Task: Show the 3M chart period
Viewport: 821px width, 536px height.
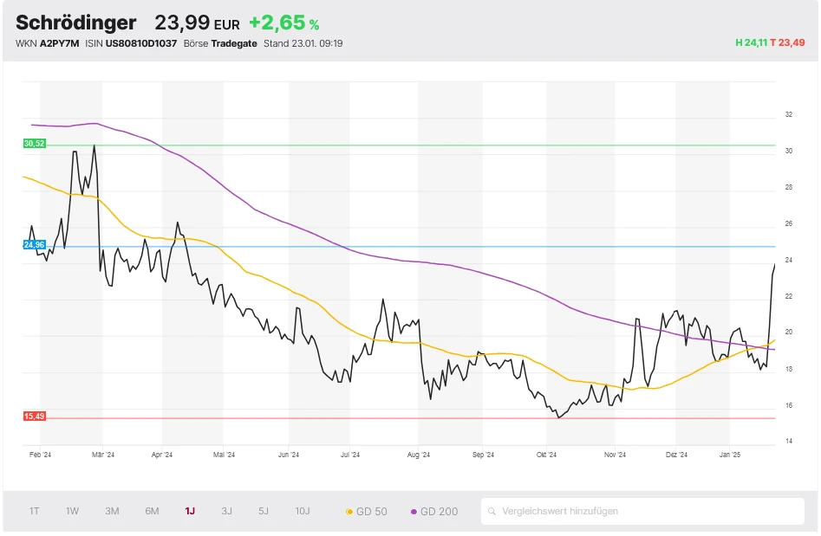Action: [112, 511]
